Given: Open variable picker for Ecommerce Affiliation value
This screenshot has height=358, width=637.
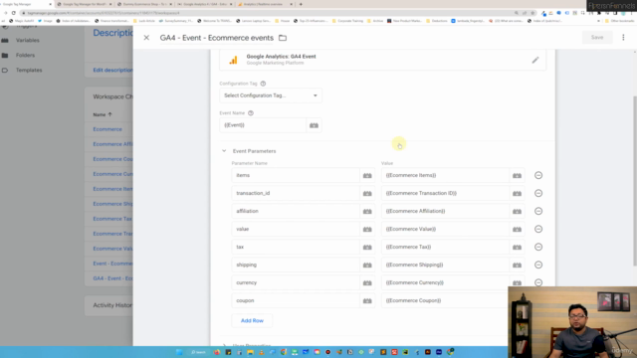Looking at the screenshot, I should tap(517, 211).
